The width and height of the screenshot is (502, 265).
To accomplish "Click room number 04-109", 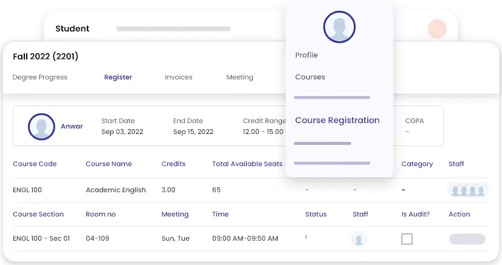I will 97,238.
